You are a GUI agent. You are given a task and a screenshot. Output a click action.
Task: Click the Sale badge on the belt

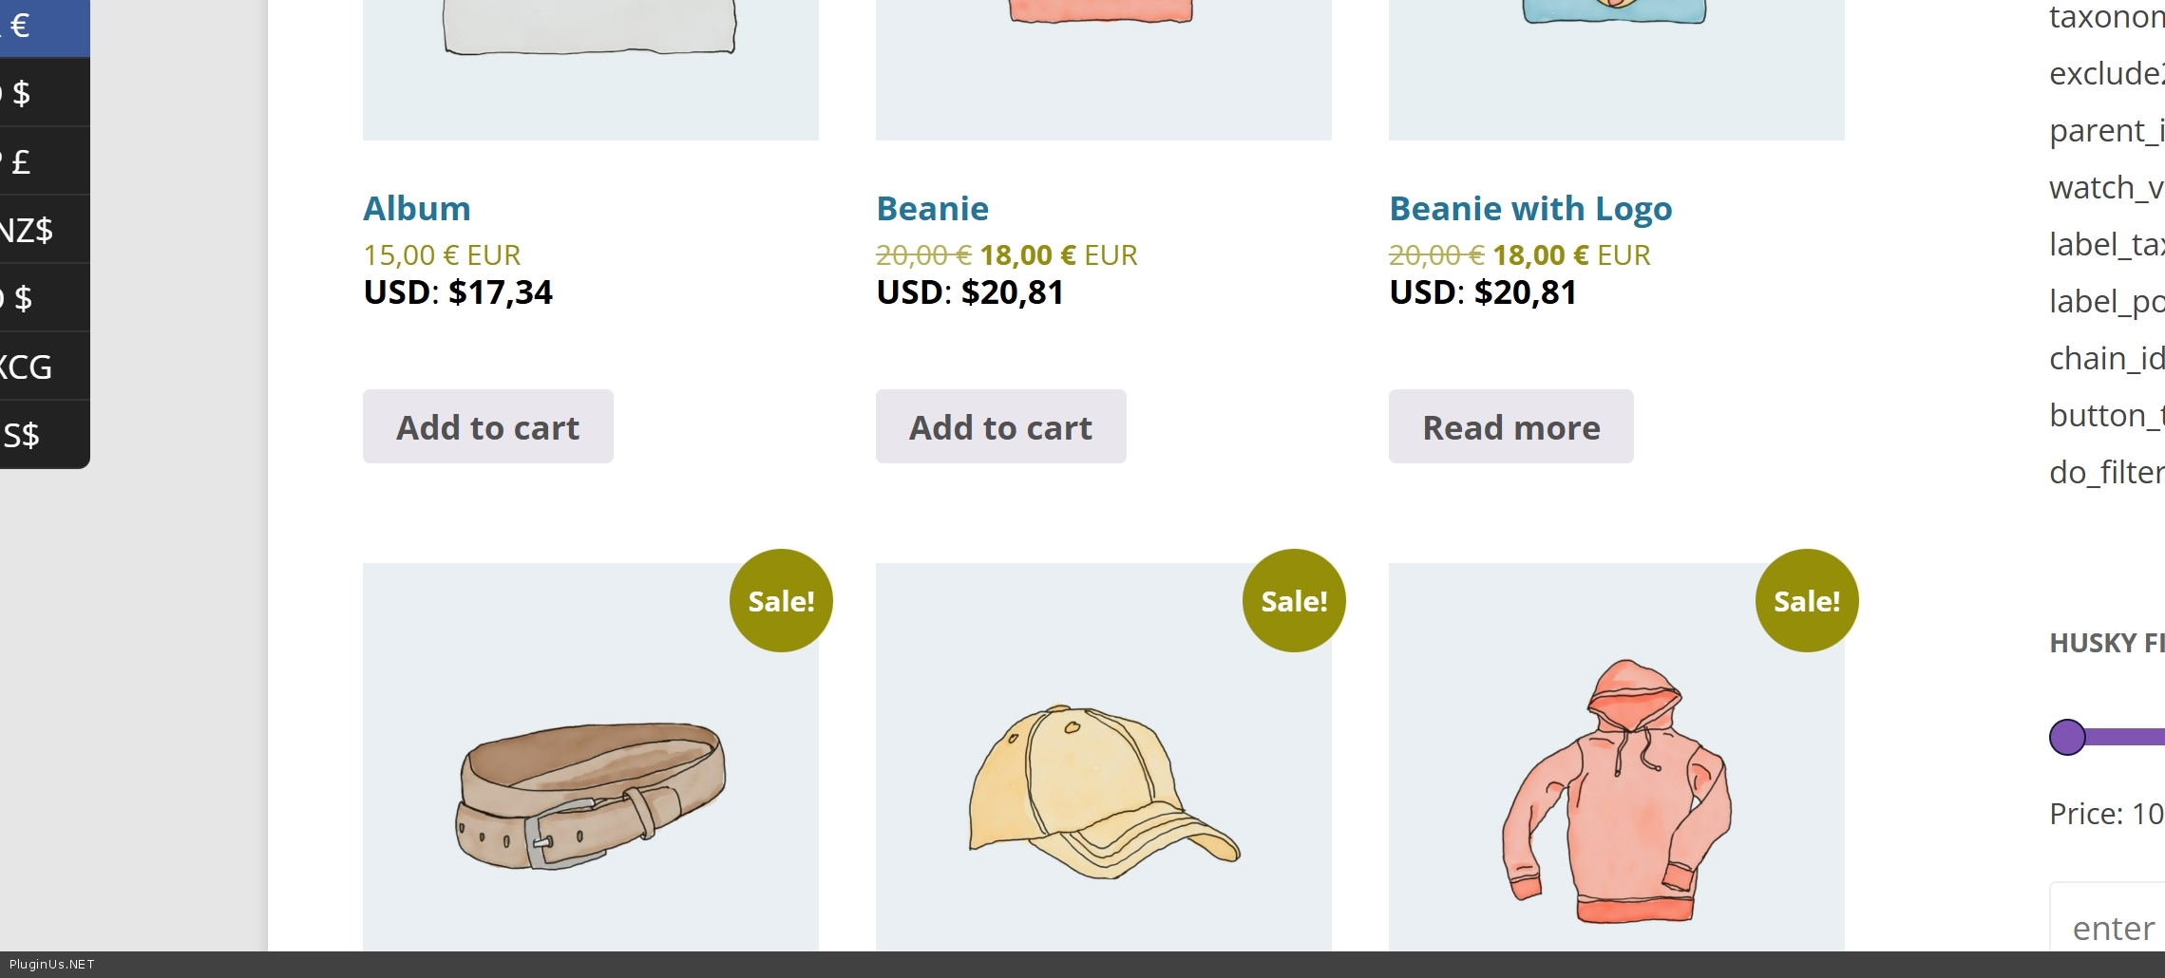click(x=781, y=601)
